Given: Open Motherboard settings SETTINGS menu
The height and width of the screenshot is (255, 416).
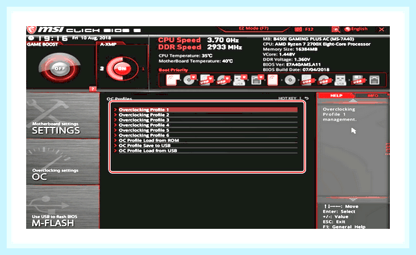Looking at the screenshot, I should [x=63, y=115].
